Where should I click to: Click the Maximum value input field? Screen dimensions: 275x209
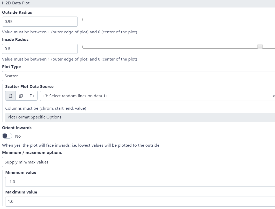tap(139, 201)
